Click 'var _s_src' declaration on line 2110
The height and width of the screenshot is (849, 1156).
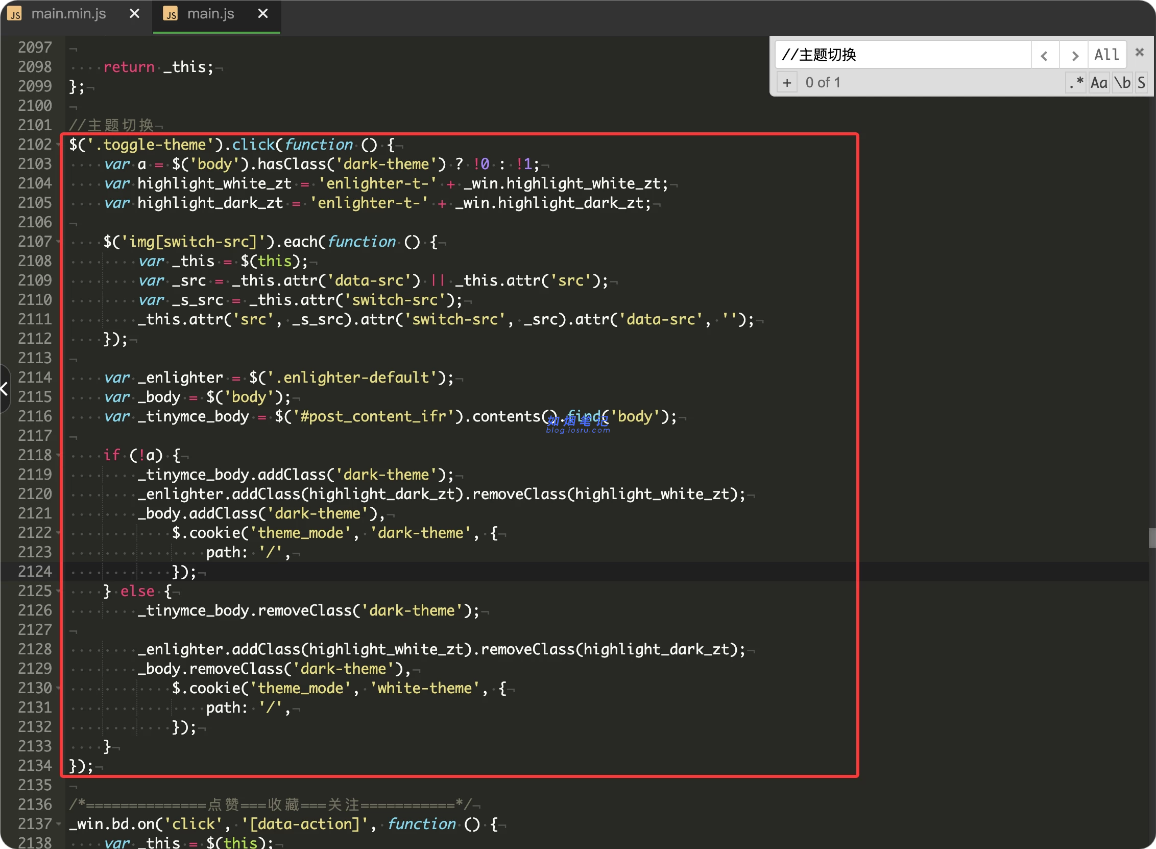tap(181, 300)
